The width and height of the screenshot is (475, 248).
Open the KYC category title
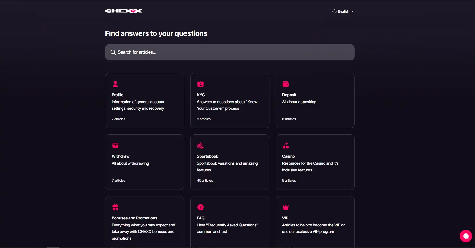click(201, 95)
